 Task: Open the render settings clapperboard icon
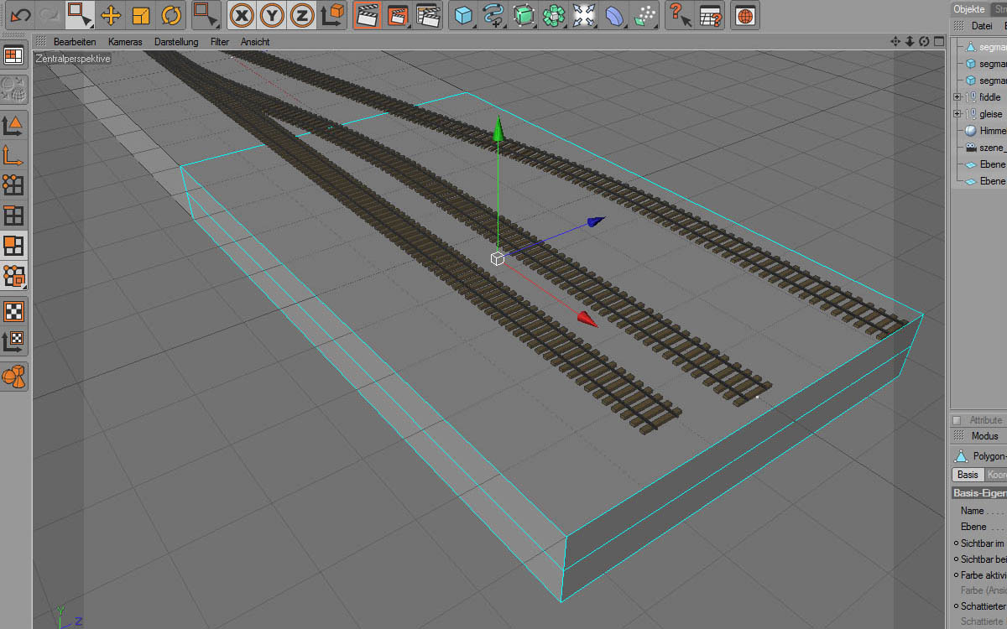[x=428, y=15]
